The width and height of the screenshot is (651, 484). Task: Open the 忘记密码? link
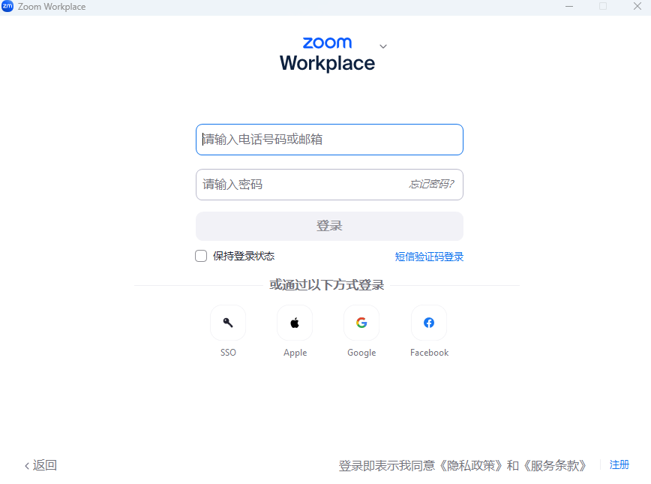click(x=431, y=184)
